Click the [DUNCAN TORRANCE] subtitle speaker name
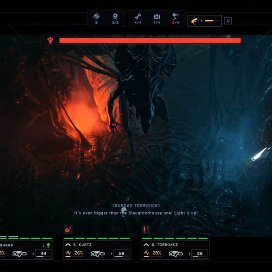This screenshot has height=272, width=272. 136,206
